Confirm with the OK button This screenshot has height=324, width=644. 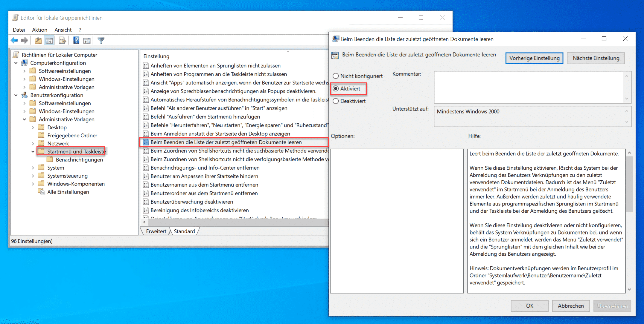(529, 306)
